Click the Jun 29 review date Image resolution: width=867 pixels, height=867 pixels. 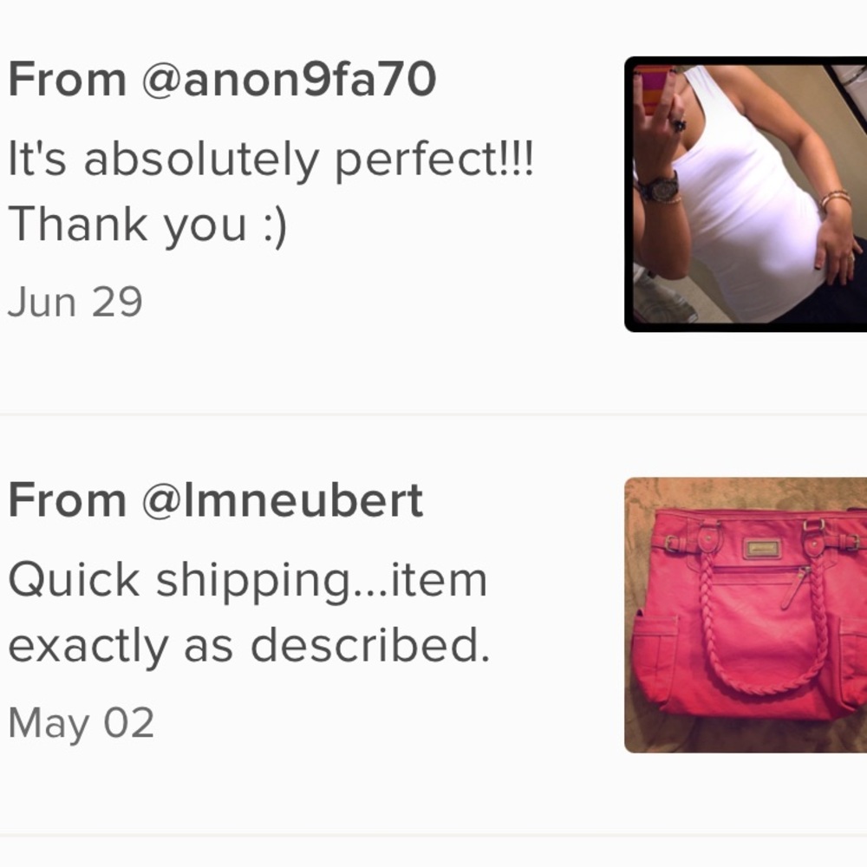point(75,302)
